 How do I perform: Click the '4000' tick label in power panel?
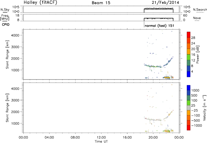tap(15, 35)
